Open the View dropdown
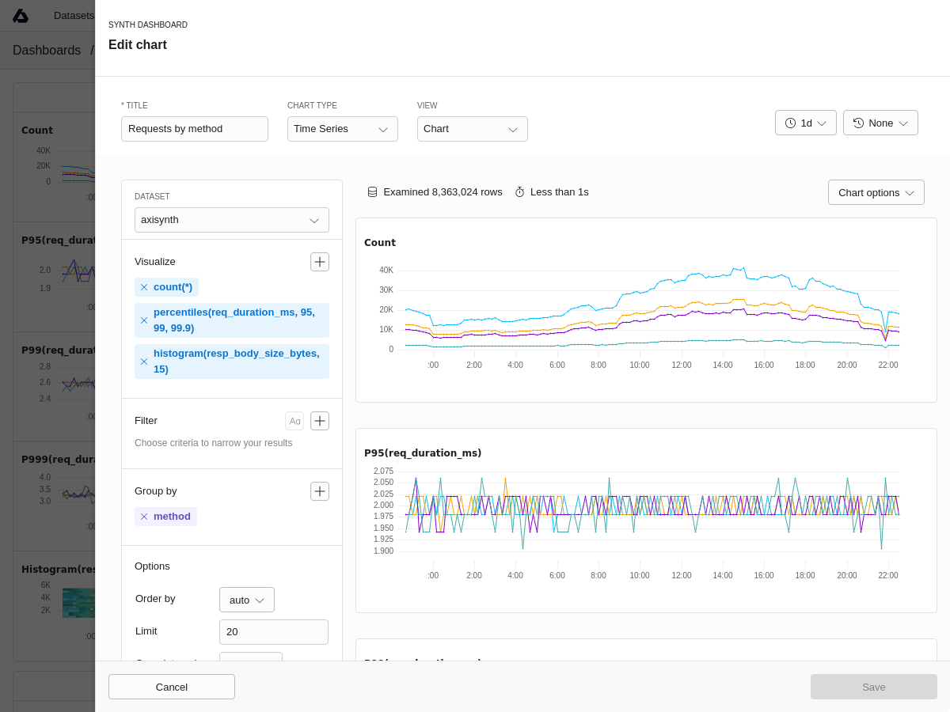950x712 pixels. [472, 129]
